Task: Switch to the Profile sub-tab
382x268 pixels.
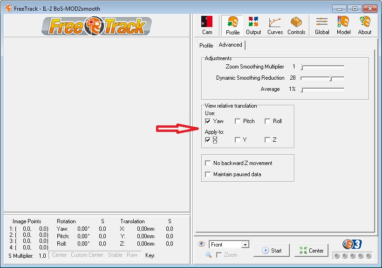Action: point(206,46)
